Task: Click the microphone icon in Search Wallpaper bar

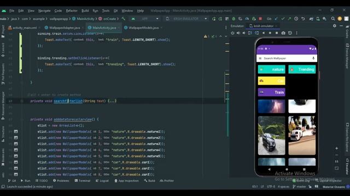Action: (x=313, y=58)
